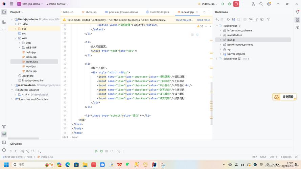Select first-jsp-demo.iml file
The width and height of the screenshot is (301, 169).
pyautogui.click(x=32, y=80)
